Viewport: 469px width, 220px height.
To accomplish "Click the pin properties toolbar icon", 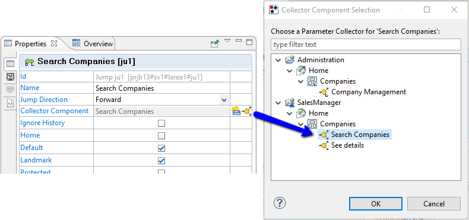I will point(215,44).
